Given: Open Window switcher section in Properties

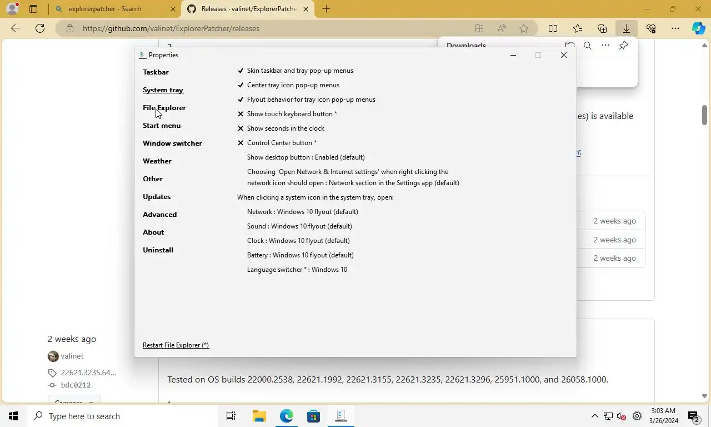Looking at the screenshot, I should click(x=172, y=143).
